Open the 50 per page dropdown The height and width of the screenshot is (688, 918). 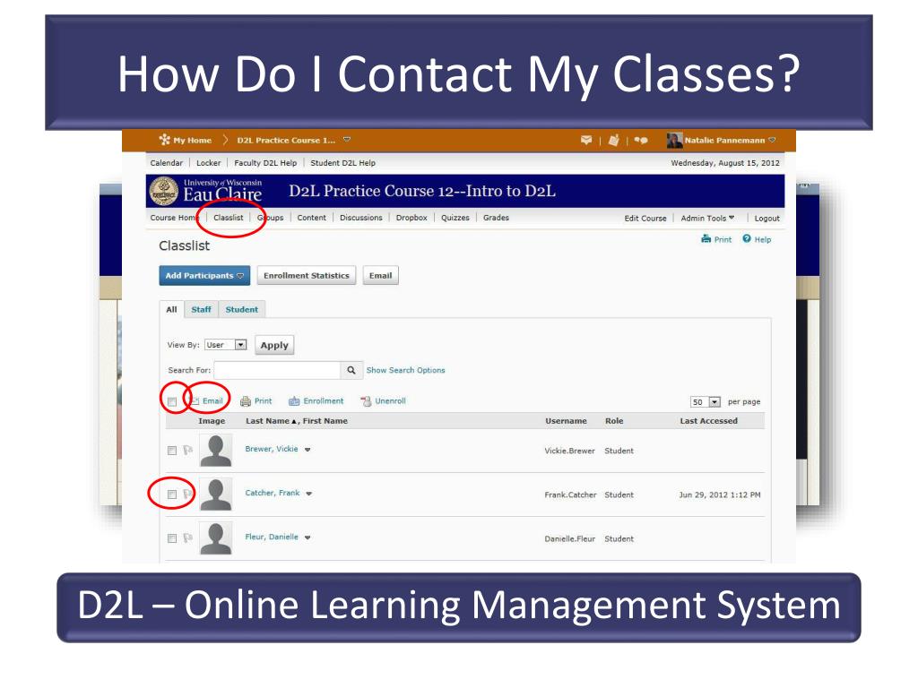pyautogui.click(x=706, y=402)
